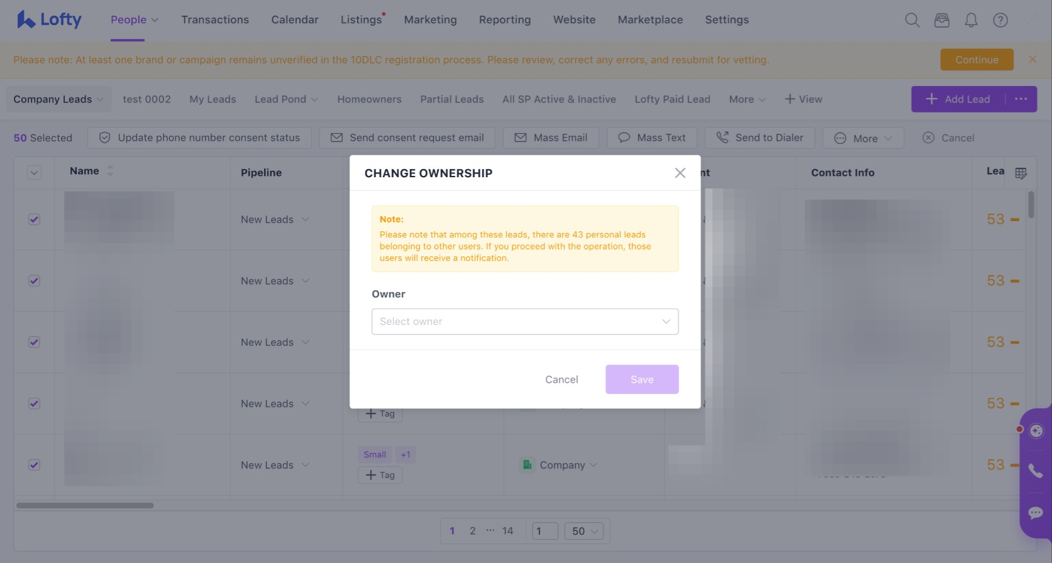1052x563 pixels.
Task: Open the table column settings icon
Action: pyautogui.click(x=1021, y=173)
